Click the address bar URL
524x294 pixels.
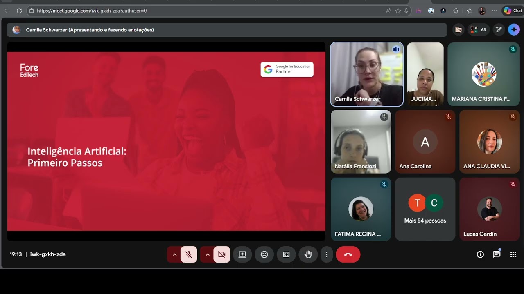coord(92,11)
